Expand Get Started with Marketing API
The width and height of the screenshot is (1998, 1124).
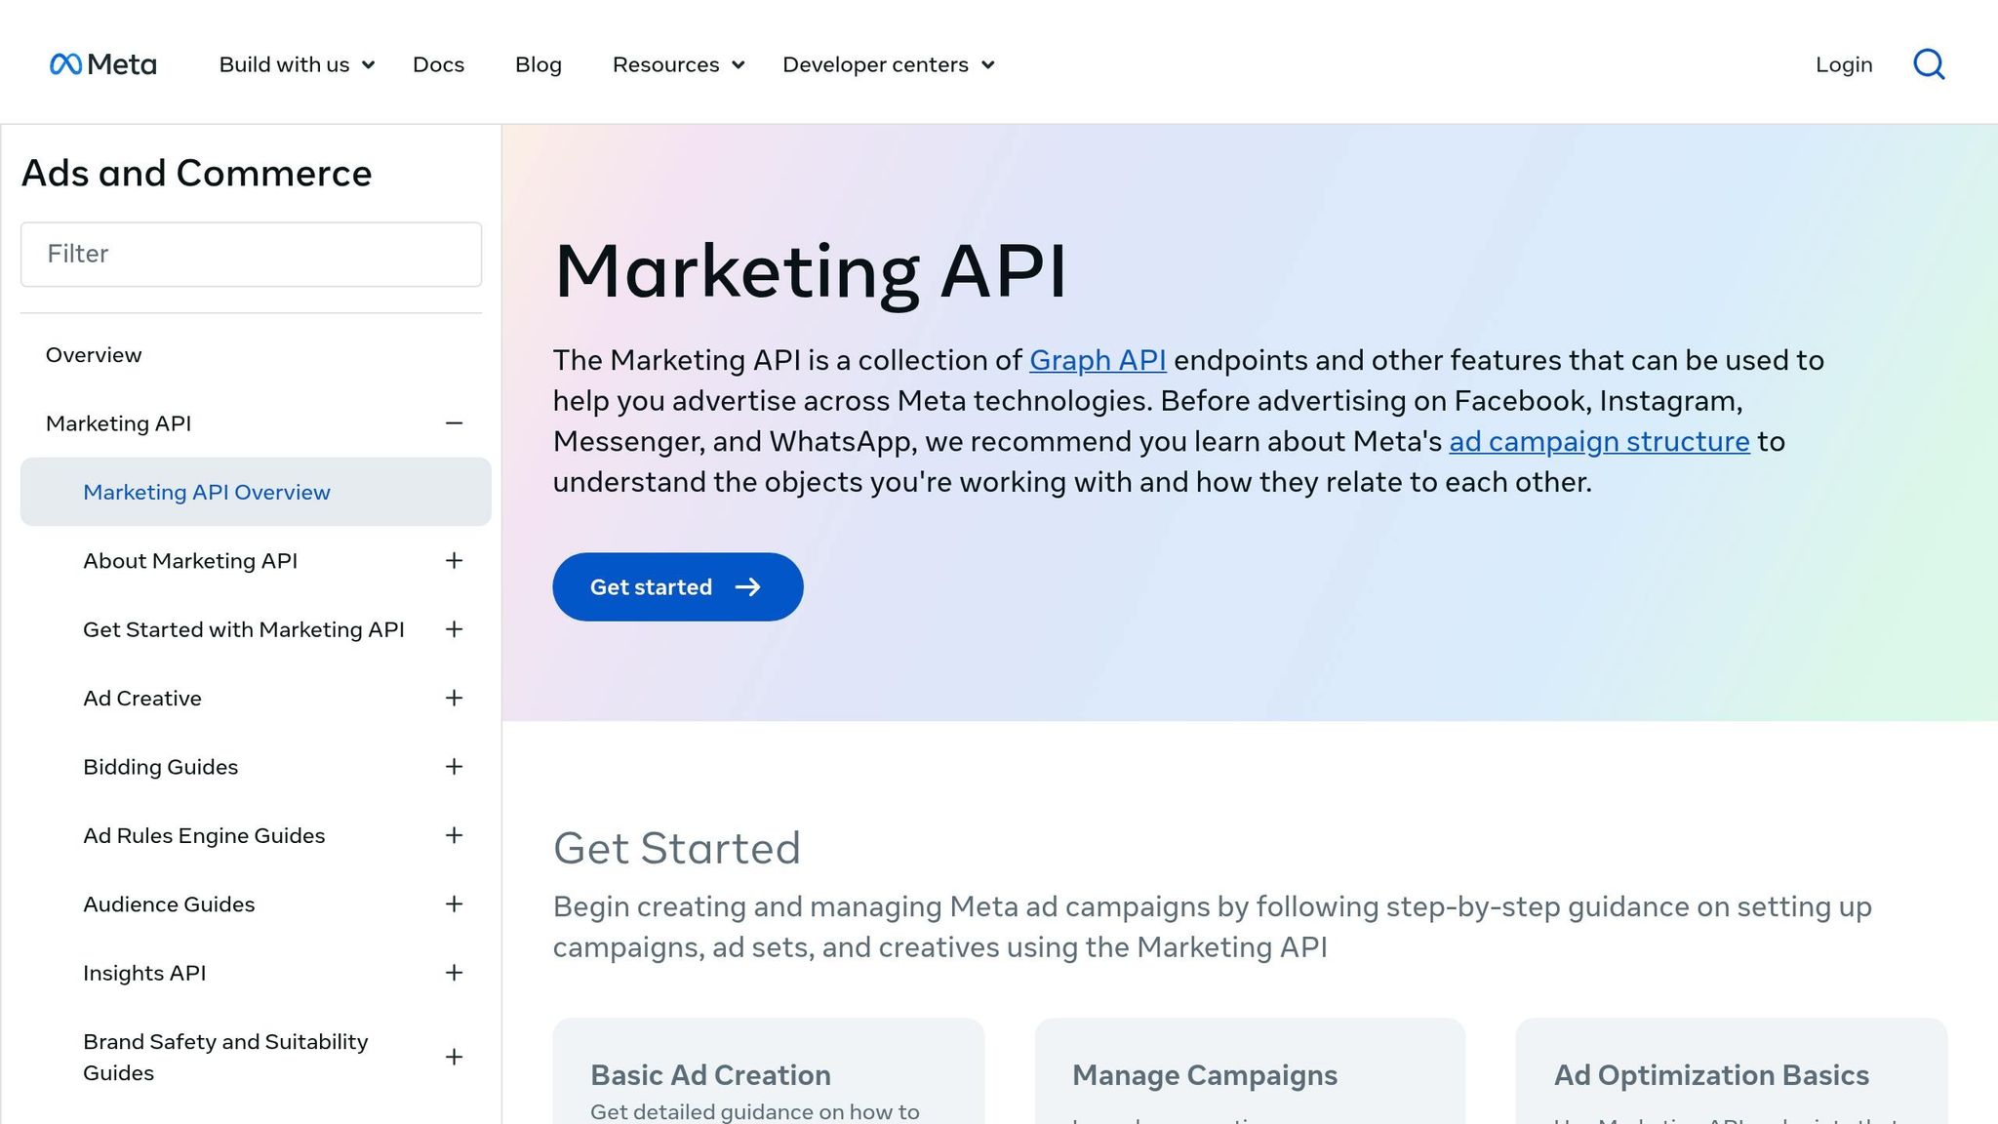click(454, 629)
